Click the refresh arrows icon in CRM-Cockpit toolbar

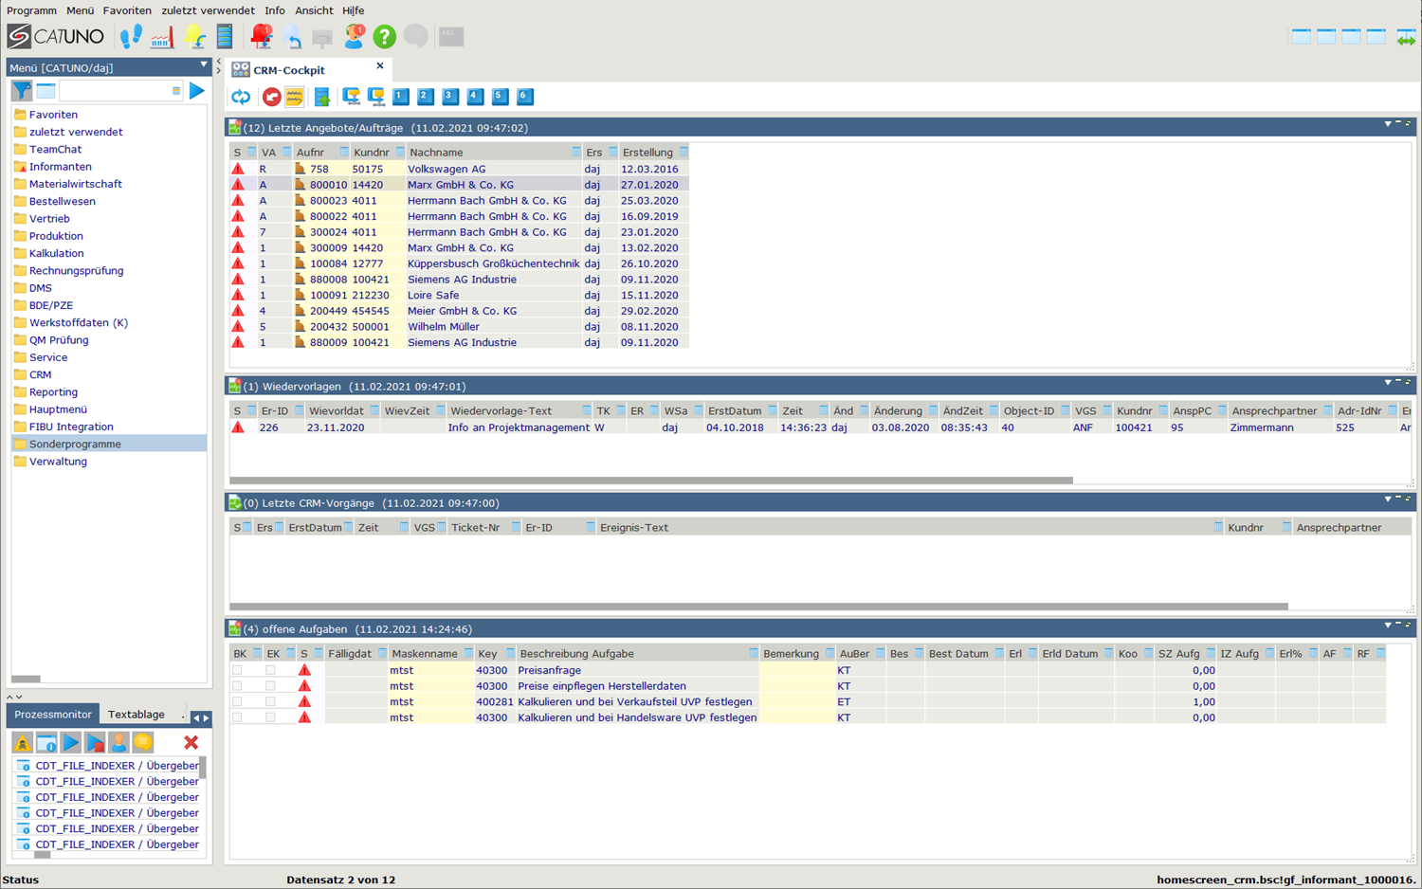point(241,97)
